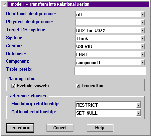Expand the Component dropdown arrow

coord(142,62)
